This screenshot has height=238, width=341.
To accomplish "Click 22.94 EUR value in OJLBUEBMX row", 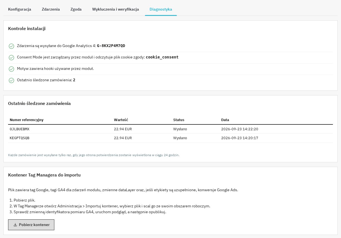I will [123, 129].
